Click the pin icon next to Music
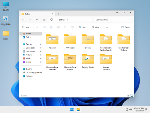 click(40, 58)
